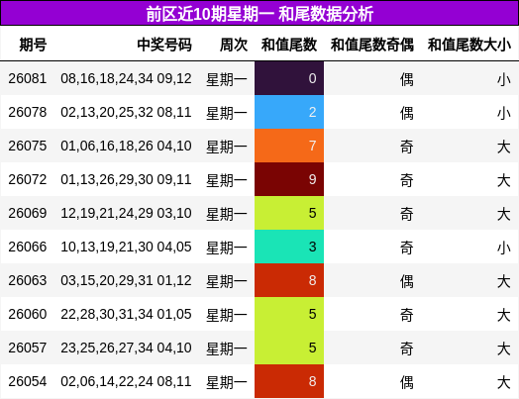Viewport: 519px width, 399px height.
Task: Click the 和值尾数大小 column header
Action: click(469, 45)
